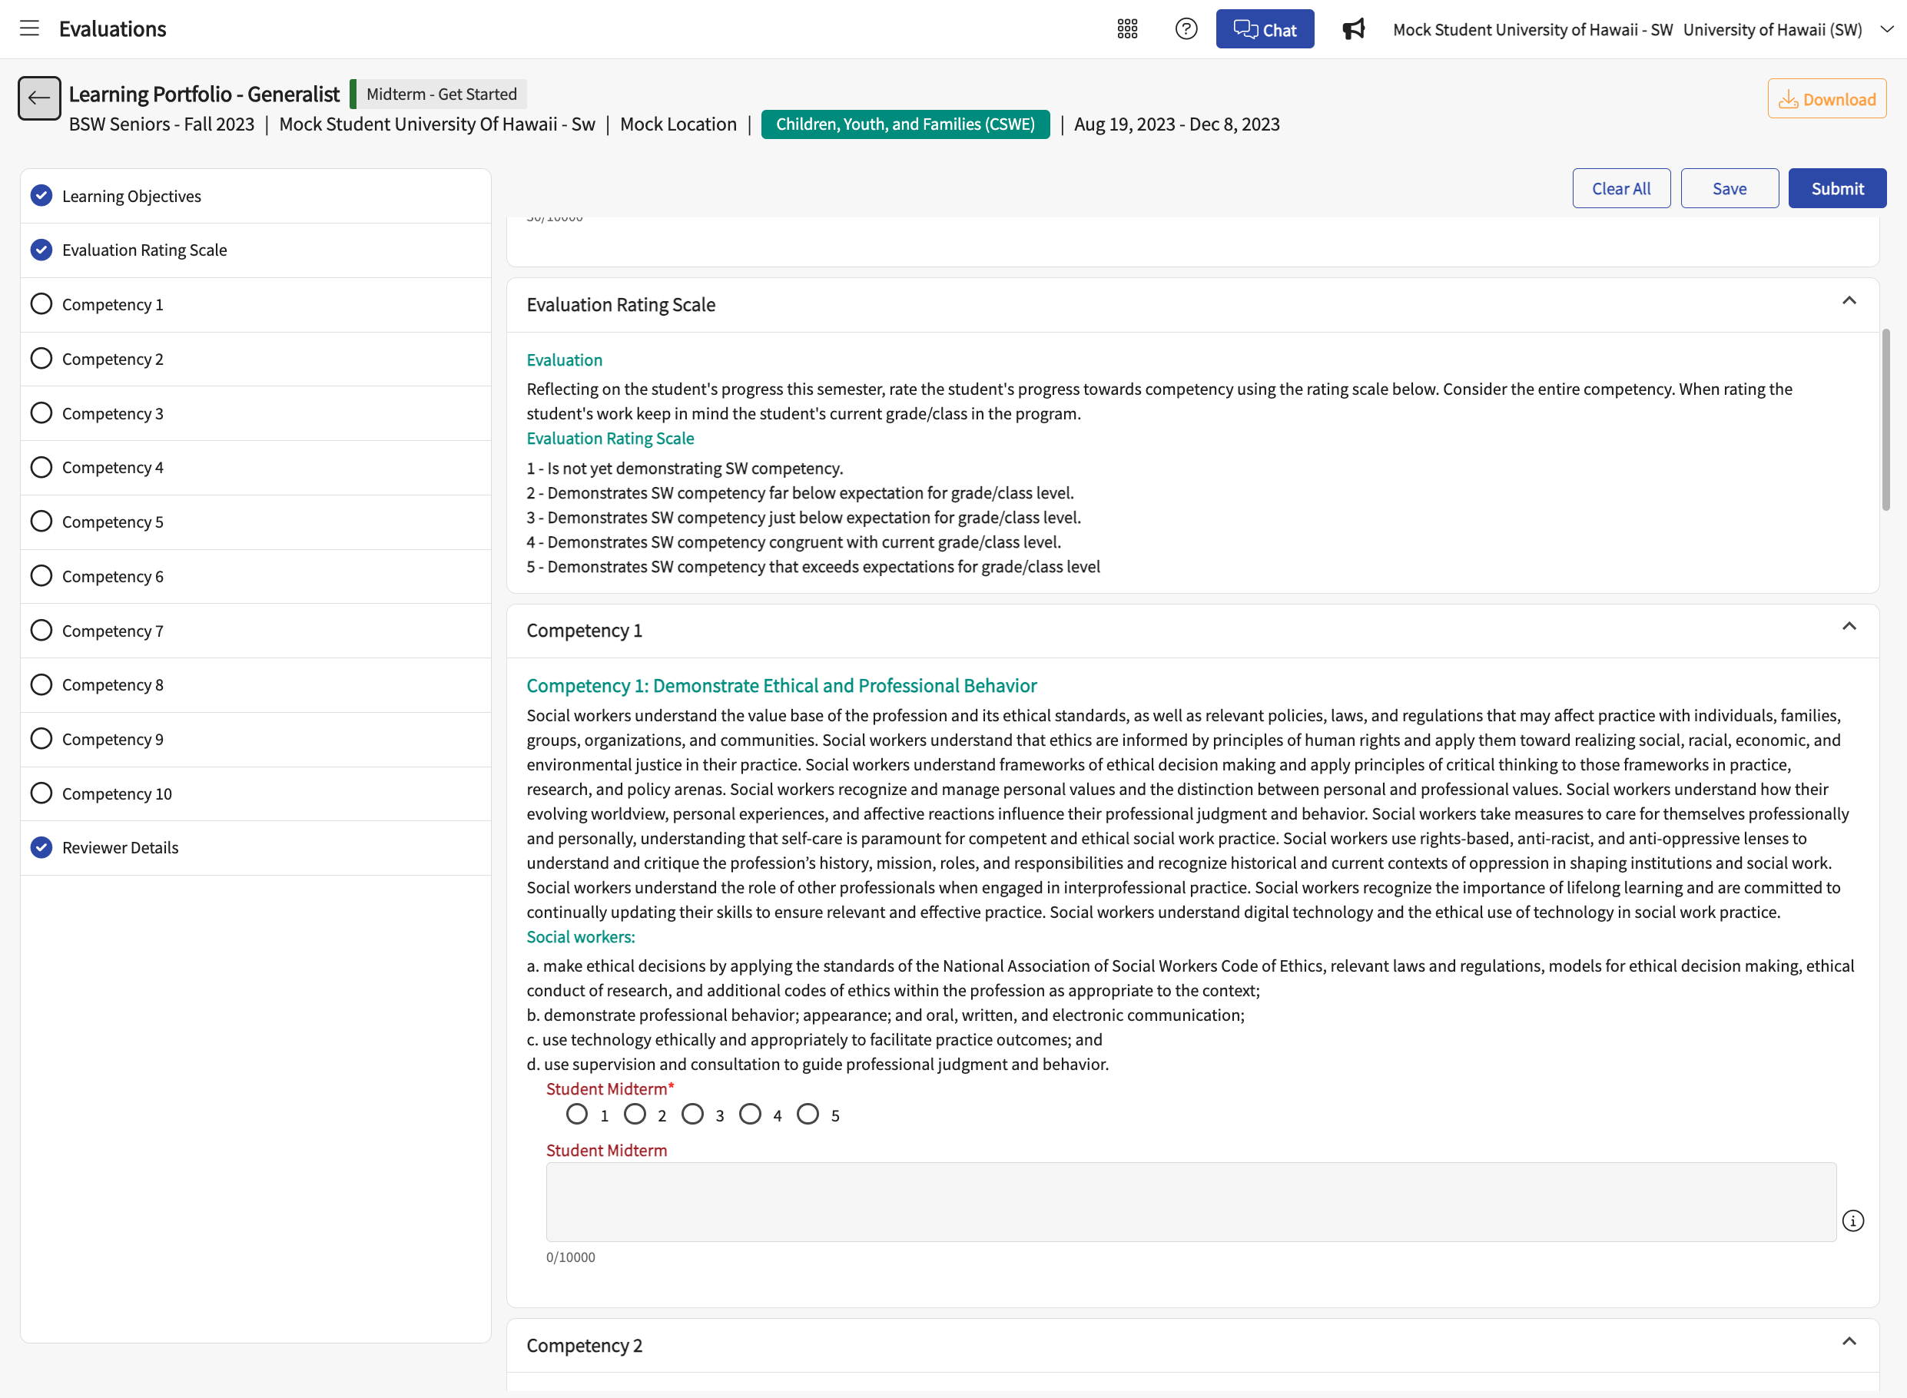Click the checkmark icon next to Evaluation Rating Scale
The width and height of the screenshot is (1907, 1398).
click(x=41, y=250)
